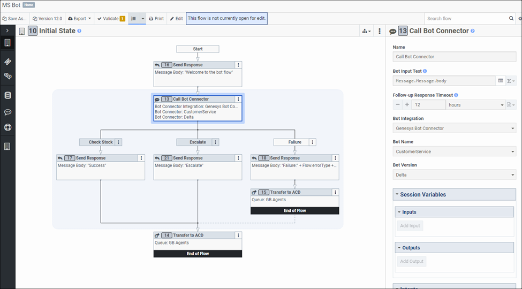Screen dimensions: 522x289
Task: Click the Print button
Action: (x=156, y=19)
